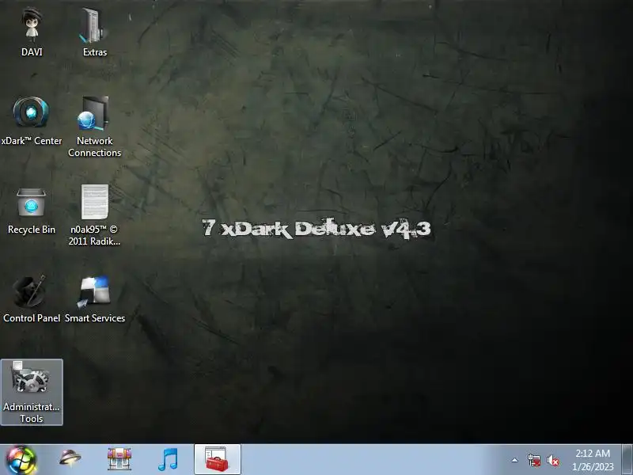Open the clock showing 2:12 AM
The image size is (633, 475).
coord(592,453)
